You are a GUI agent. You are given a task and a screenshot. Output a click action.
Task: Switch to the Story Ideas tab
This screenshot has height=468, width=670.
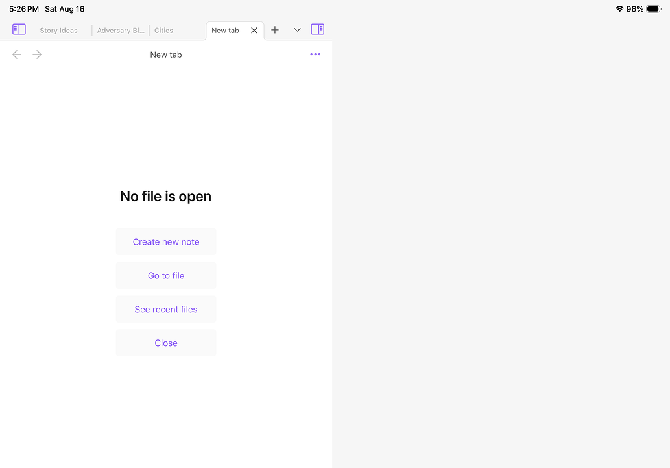coord(58,30)
